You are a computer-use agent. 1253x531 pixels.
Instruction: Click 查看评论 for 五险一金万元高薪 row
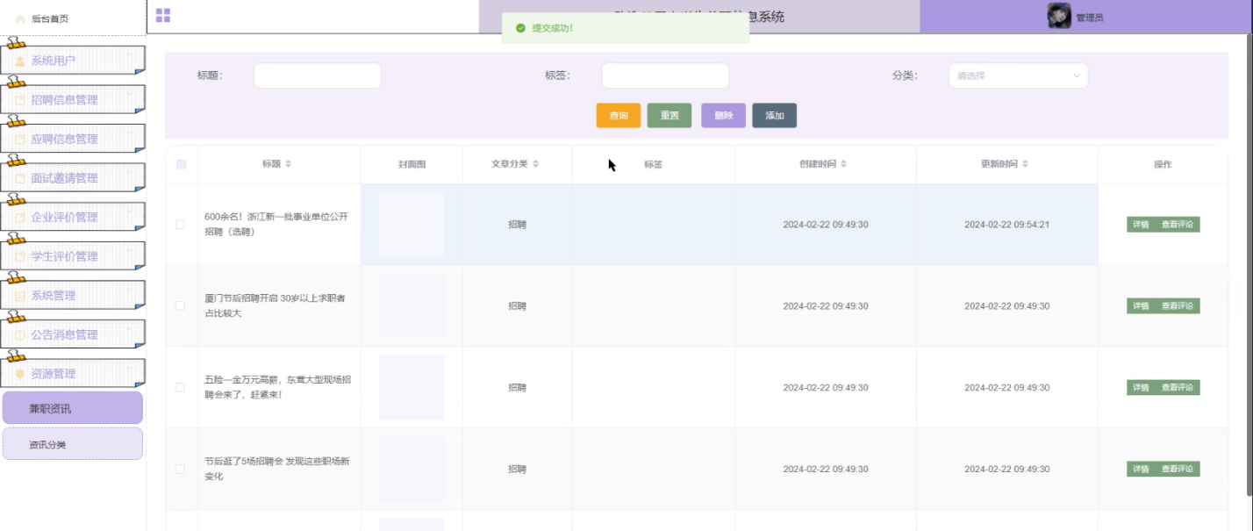tap(1178, 387)
